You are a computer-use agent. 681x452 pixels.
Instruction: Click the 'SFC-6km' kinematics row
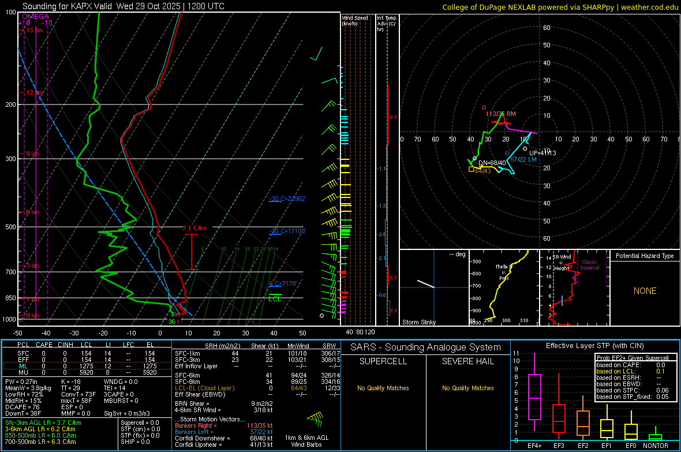[257, 375]
